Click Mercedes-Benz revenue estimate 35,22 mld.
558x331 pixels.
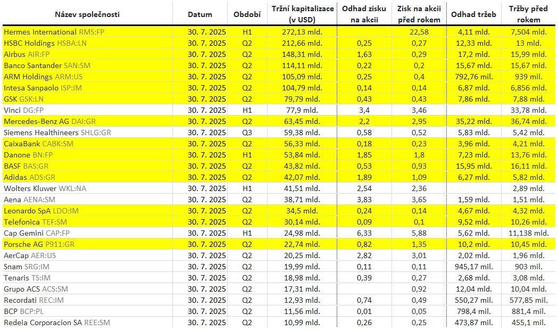point(473,121)
